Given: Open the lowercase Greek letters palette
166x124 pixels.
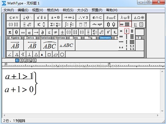Looking at the screenshot, I should point(125,17).
